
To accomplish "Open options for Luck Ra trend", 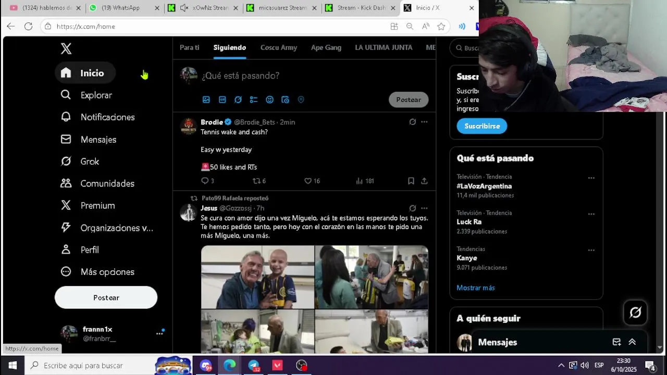I will (591, 214).
